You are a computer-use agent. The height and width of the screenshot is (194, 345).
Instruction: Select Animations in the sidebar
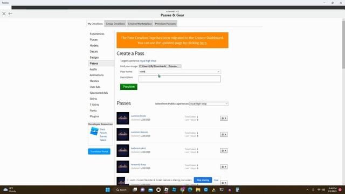coord(96,75)
